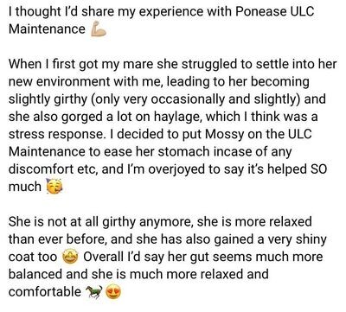Click the word 'comfortable' near the horse emoji
This screenshot has width=346, height=312.
point(45,292)
